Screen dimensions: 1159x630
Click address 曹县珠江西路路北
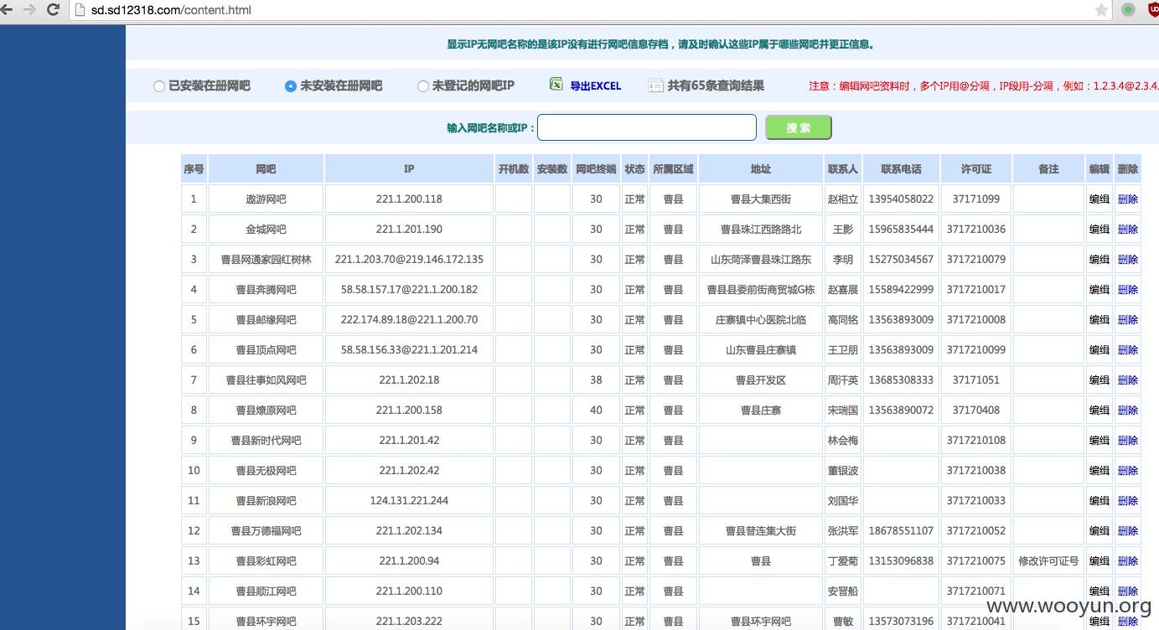[761, 230]
